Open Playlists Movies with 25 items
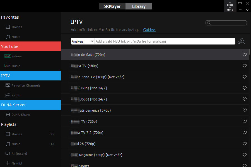This screenshot has width=251, height=167. pyautogui.click(x=30, y=134)
